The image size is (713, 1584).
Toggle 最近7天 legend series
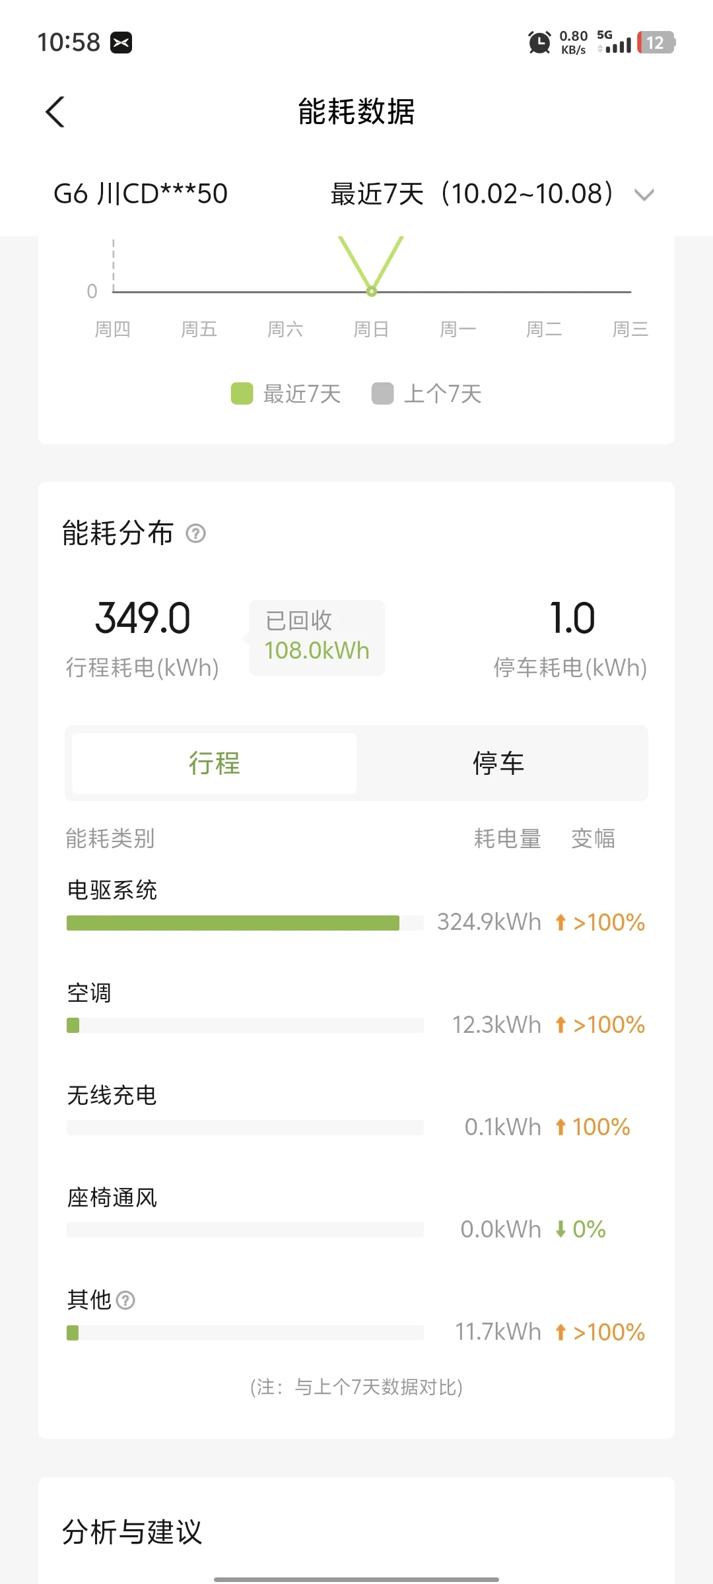(286, 394)
